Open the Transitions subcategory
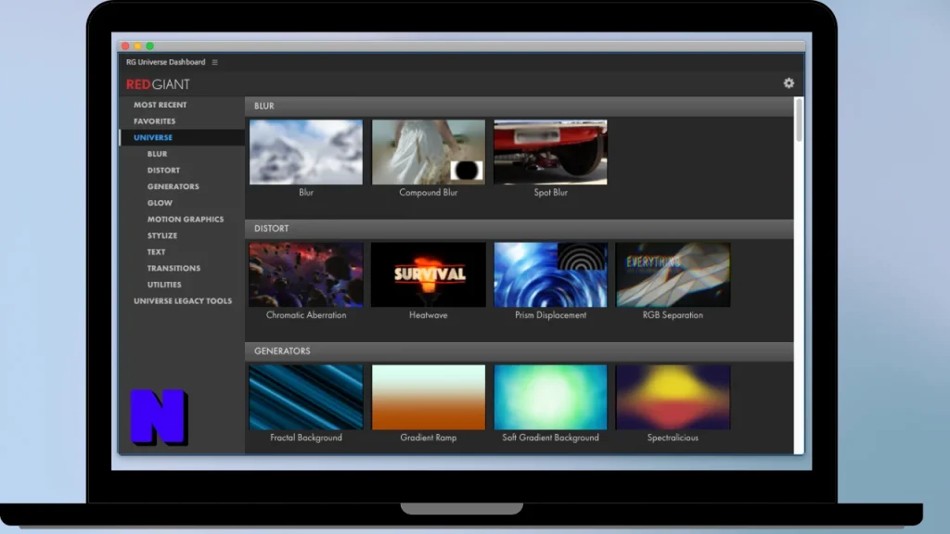The image size is (950, 534). point(173,268)
